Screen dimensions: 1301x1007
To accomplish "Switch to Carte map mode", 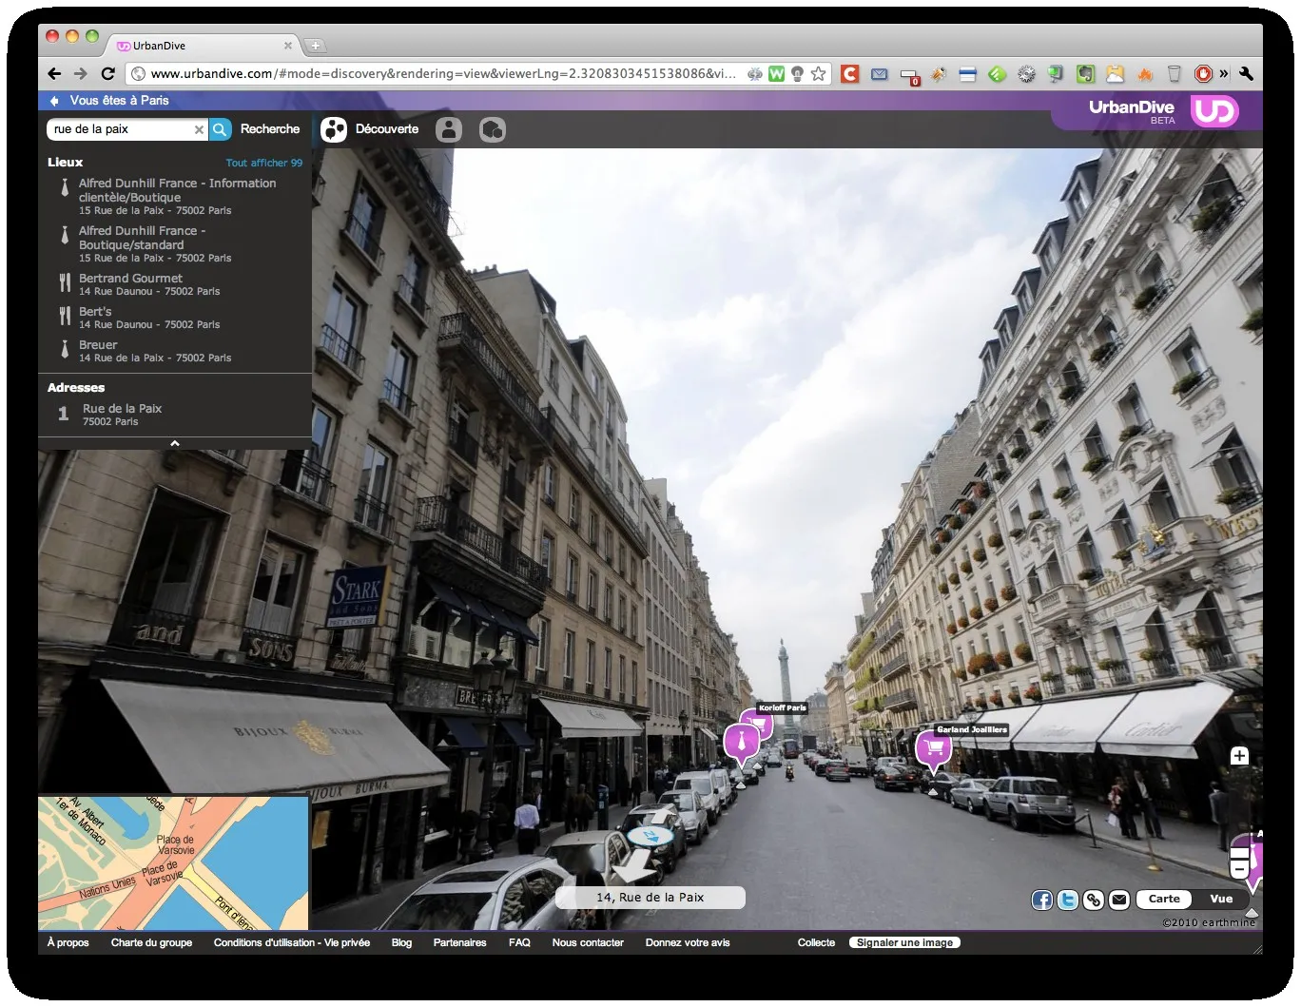I will tap(1164, 900).
